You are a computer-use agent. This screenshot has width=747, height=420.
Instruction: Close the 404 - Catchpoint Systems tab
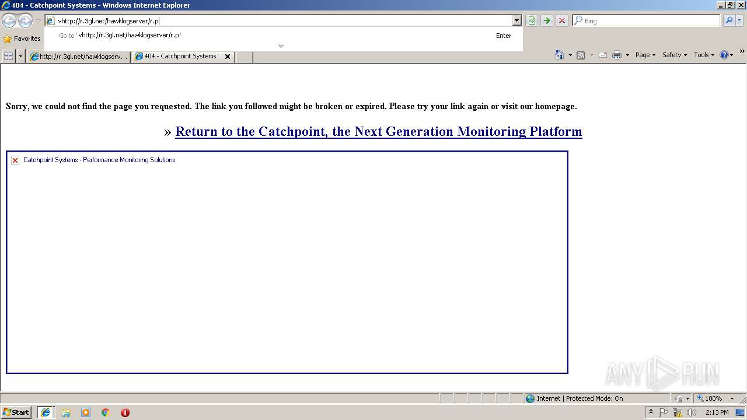(x=228, y=57)
